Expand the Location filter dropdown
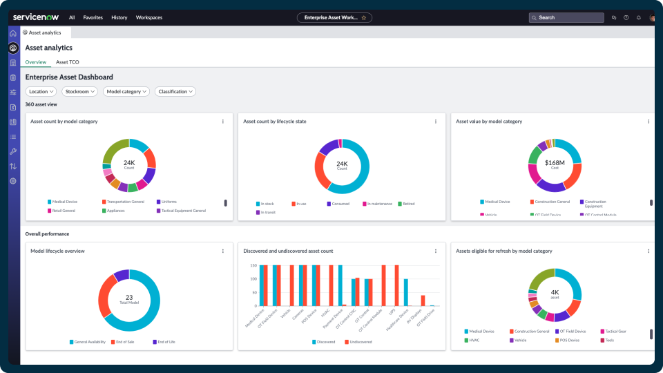Image resolution: width=663 pixels, height=373 pixels. [41, 91]
